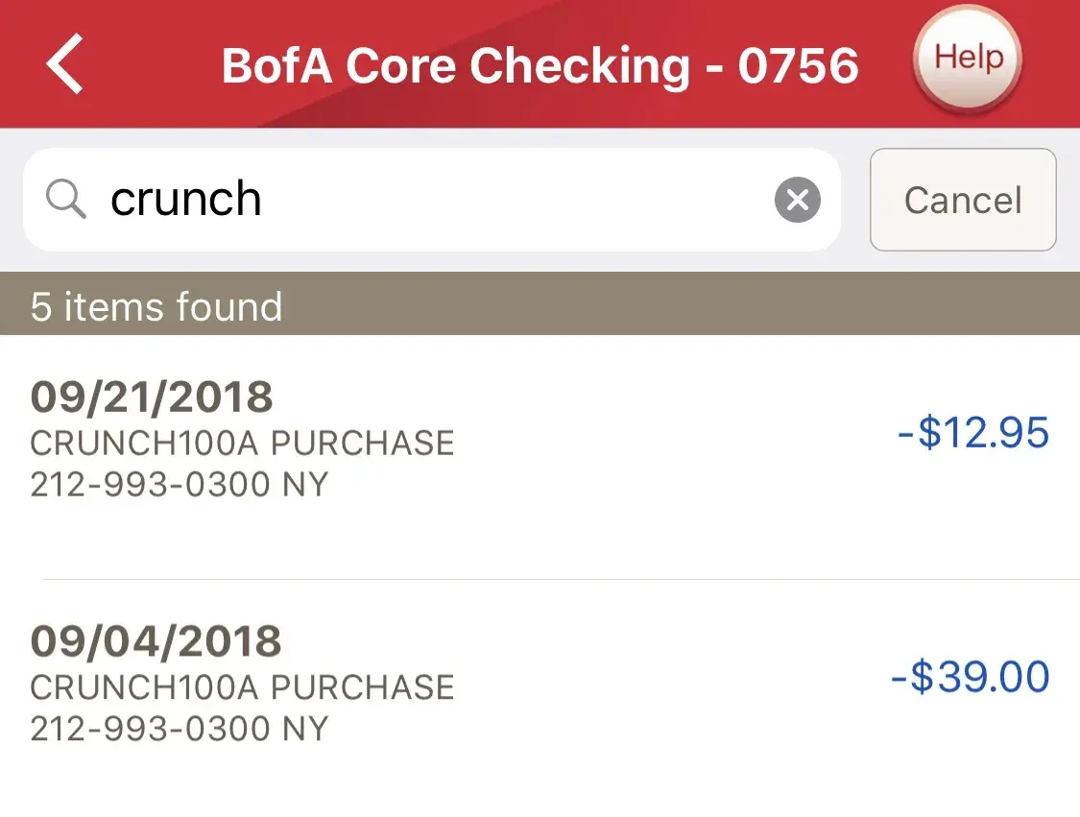The height and width of the screenshot is (817, 1080).
Task: Tap the "NY" text in the 09/21/2018 row
Action: coord(306,484)
